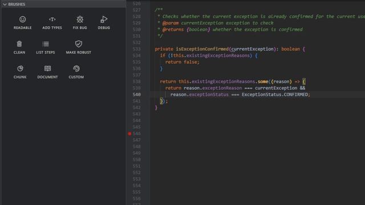Apply the Clean brush
The image size is (365, 205).
(x=19, y=47)
